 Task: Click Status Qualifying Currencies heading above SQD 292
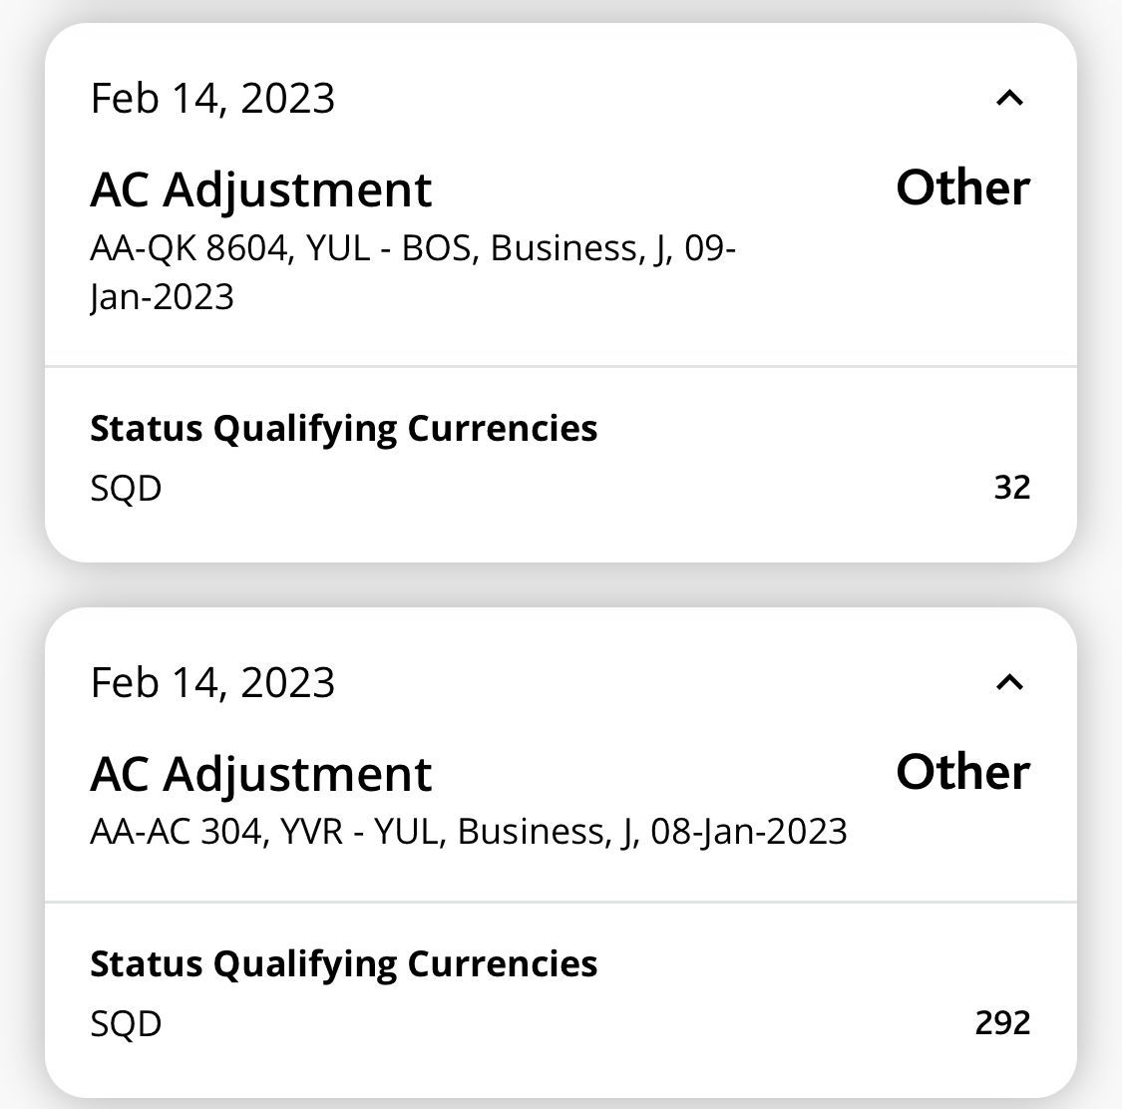click(x=344, y=963)
